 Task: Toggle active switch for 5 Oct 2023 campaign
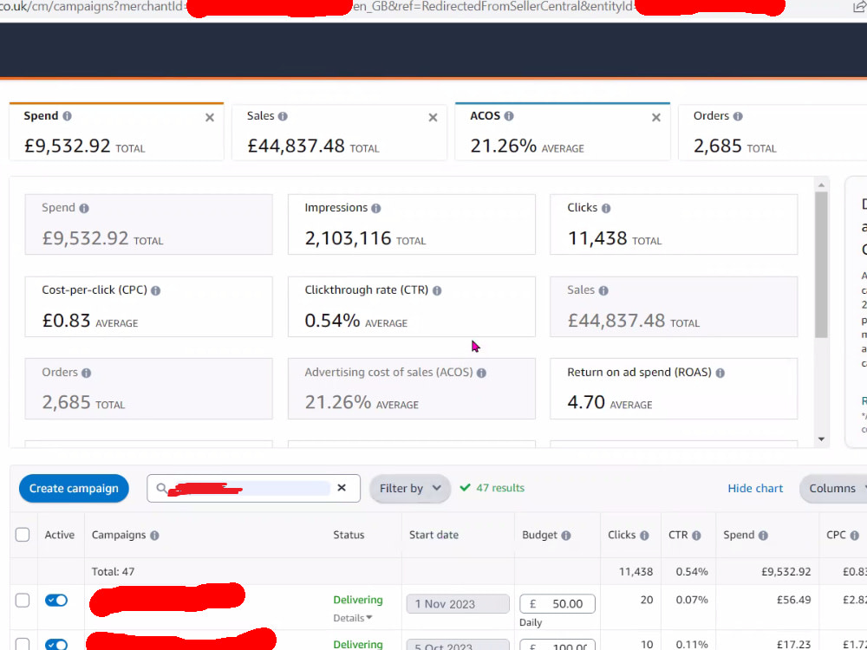(56, 645)
